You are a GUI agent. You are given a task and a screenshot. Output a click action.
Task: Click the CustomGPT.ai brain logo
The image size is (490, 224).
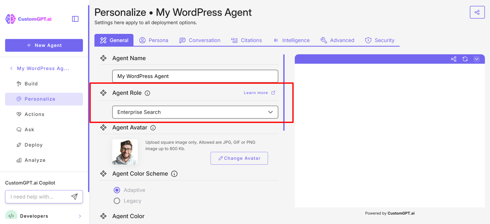10,19
